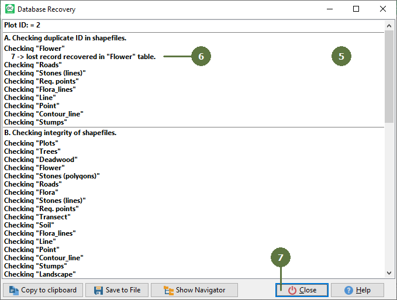Click the Database Recovery app icon in title bar

[9, 9]
